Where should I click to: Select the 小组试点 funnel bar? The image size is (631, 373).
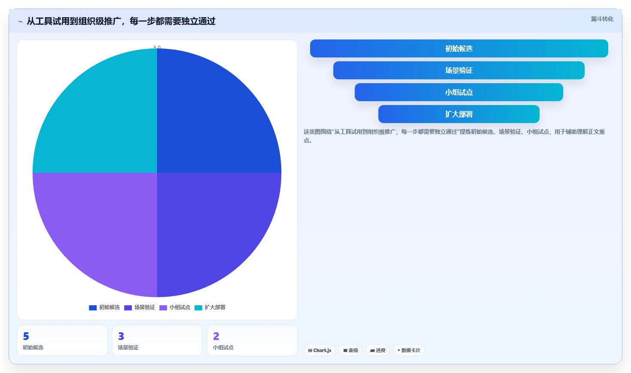459,92
